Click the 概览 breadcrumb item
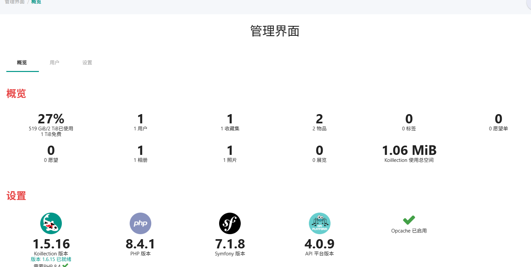 coord(36,2)
